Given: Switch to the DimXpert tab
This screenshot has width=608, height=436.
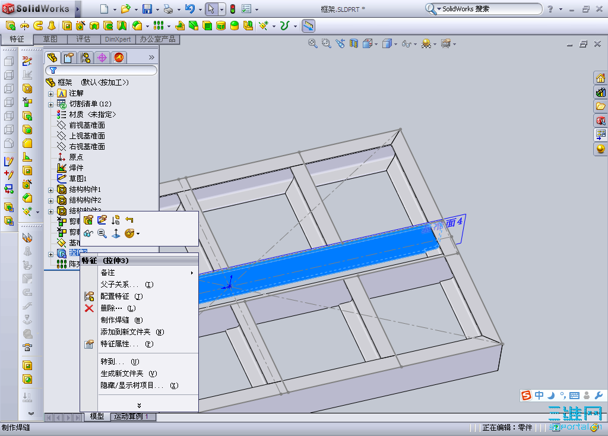Looking at the screenshot, I should [118, 39].
